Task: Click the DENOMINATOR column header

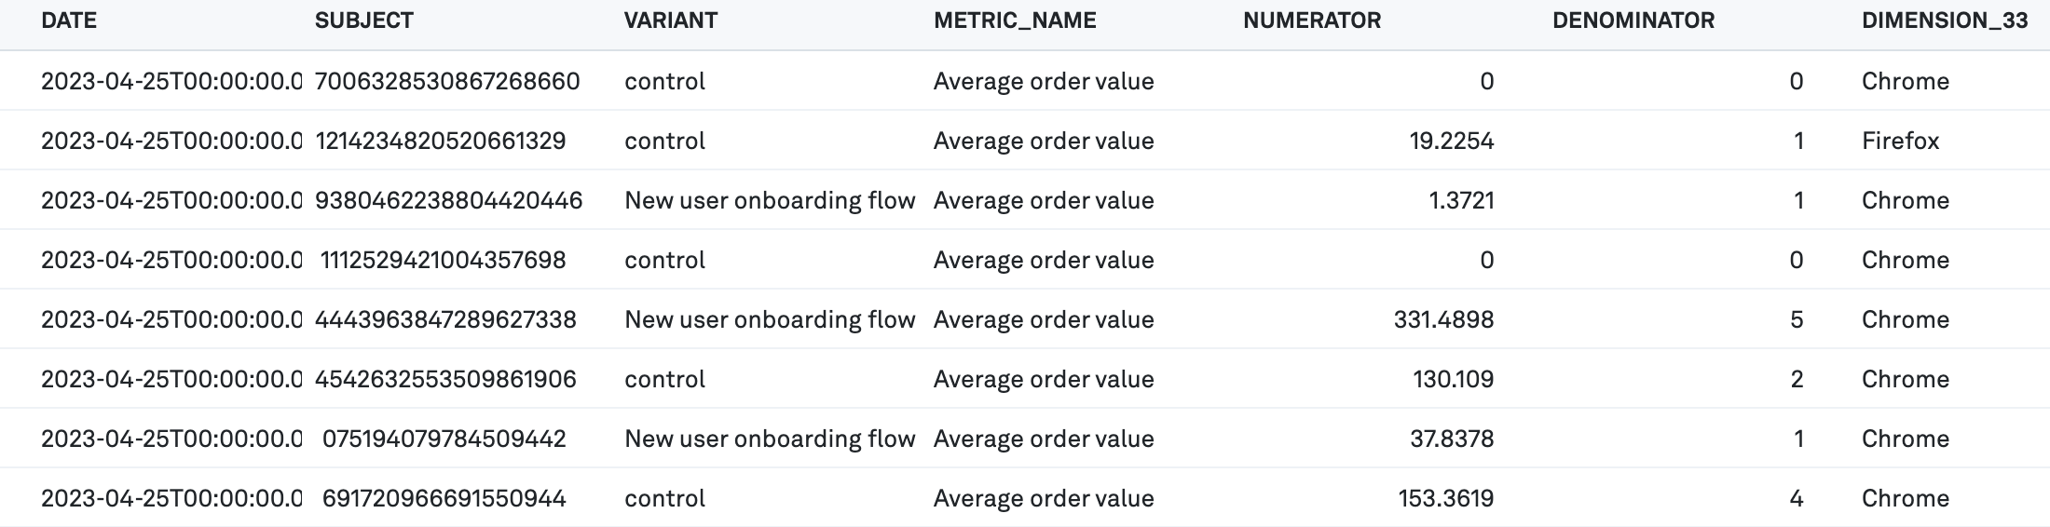Action: (x=1633, y=21)
